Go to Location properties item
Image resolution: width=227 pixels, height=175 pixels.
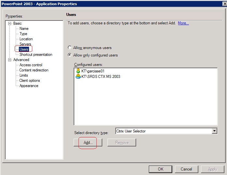26,39
